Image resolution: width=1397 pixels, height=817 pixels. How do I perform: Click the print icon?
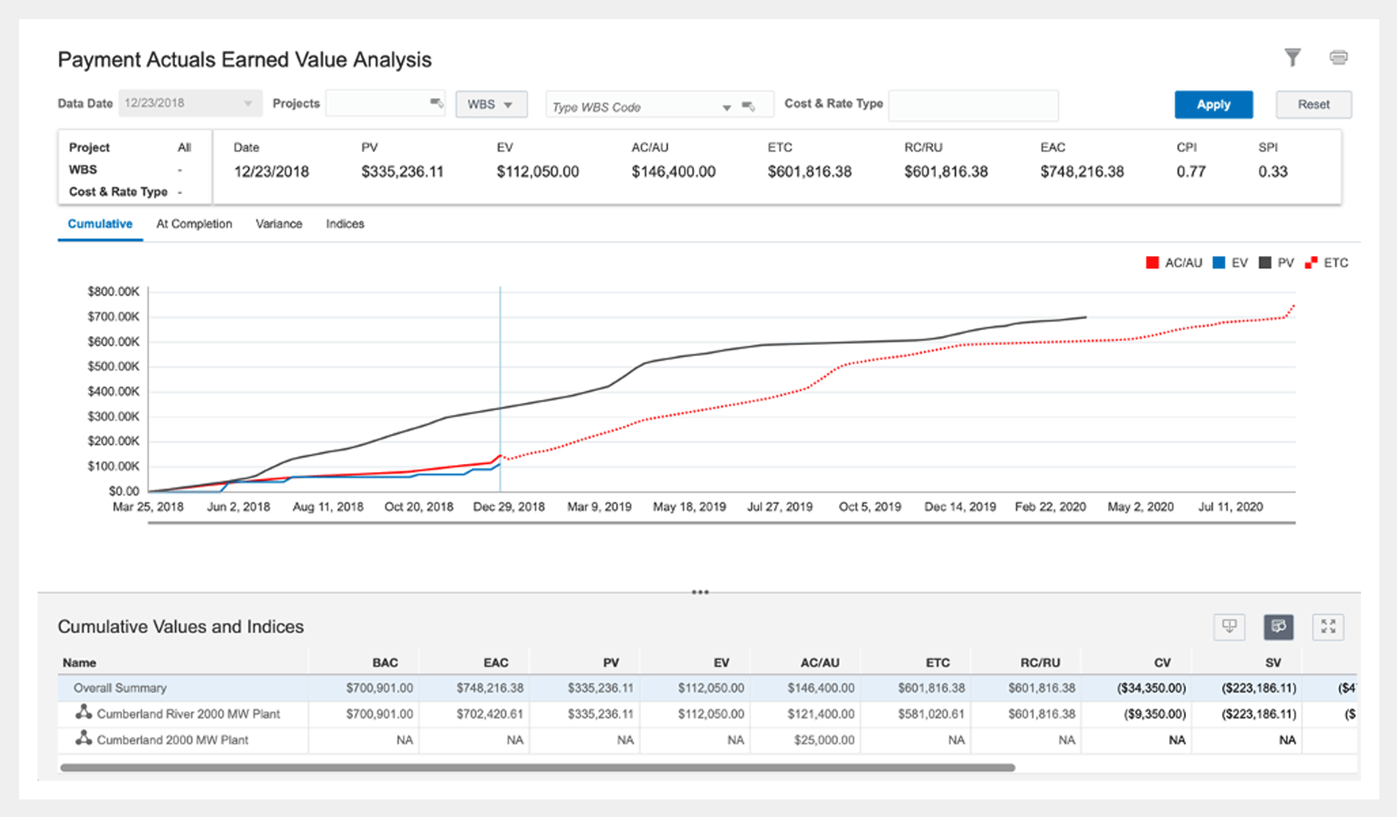tap(1338, 57)
